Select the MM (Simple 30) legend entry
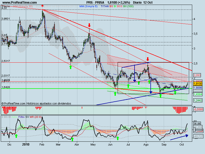This screenshot has height=154, width=205. click(23, 6)
